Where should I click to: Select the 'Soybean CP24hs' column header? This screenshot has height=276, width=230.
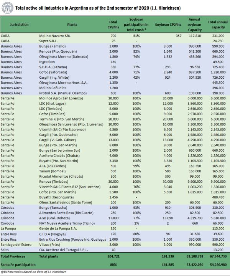168,25
